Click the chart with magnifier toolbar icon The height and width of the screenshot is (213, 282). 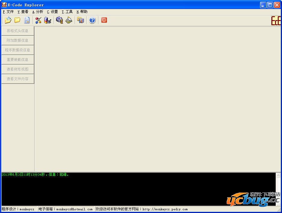click(48, 20)
